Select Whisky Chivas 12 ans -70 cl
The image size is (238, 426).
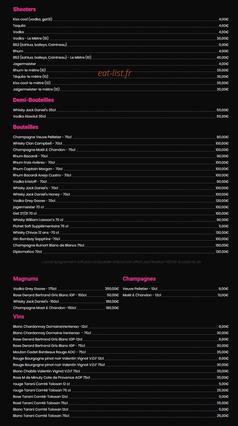click(121, 233)
